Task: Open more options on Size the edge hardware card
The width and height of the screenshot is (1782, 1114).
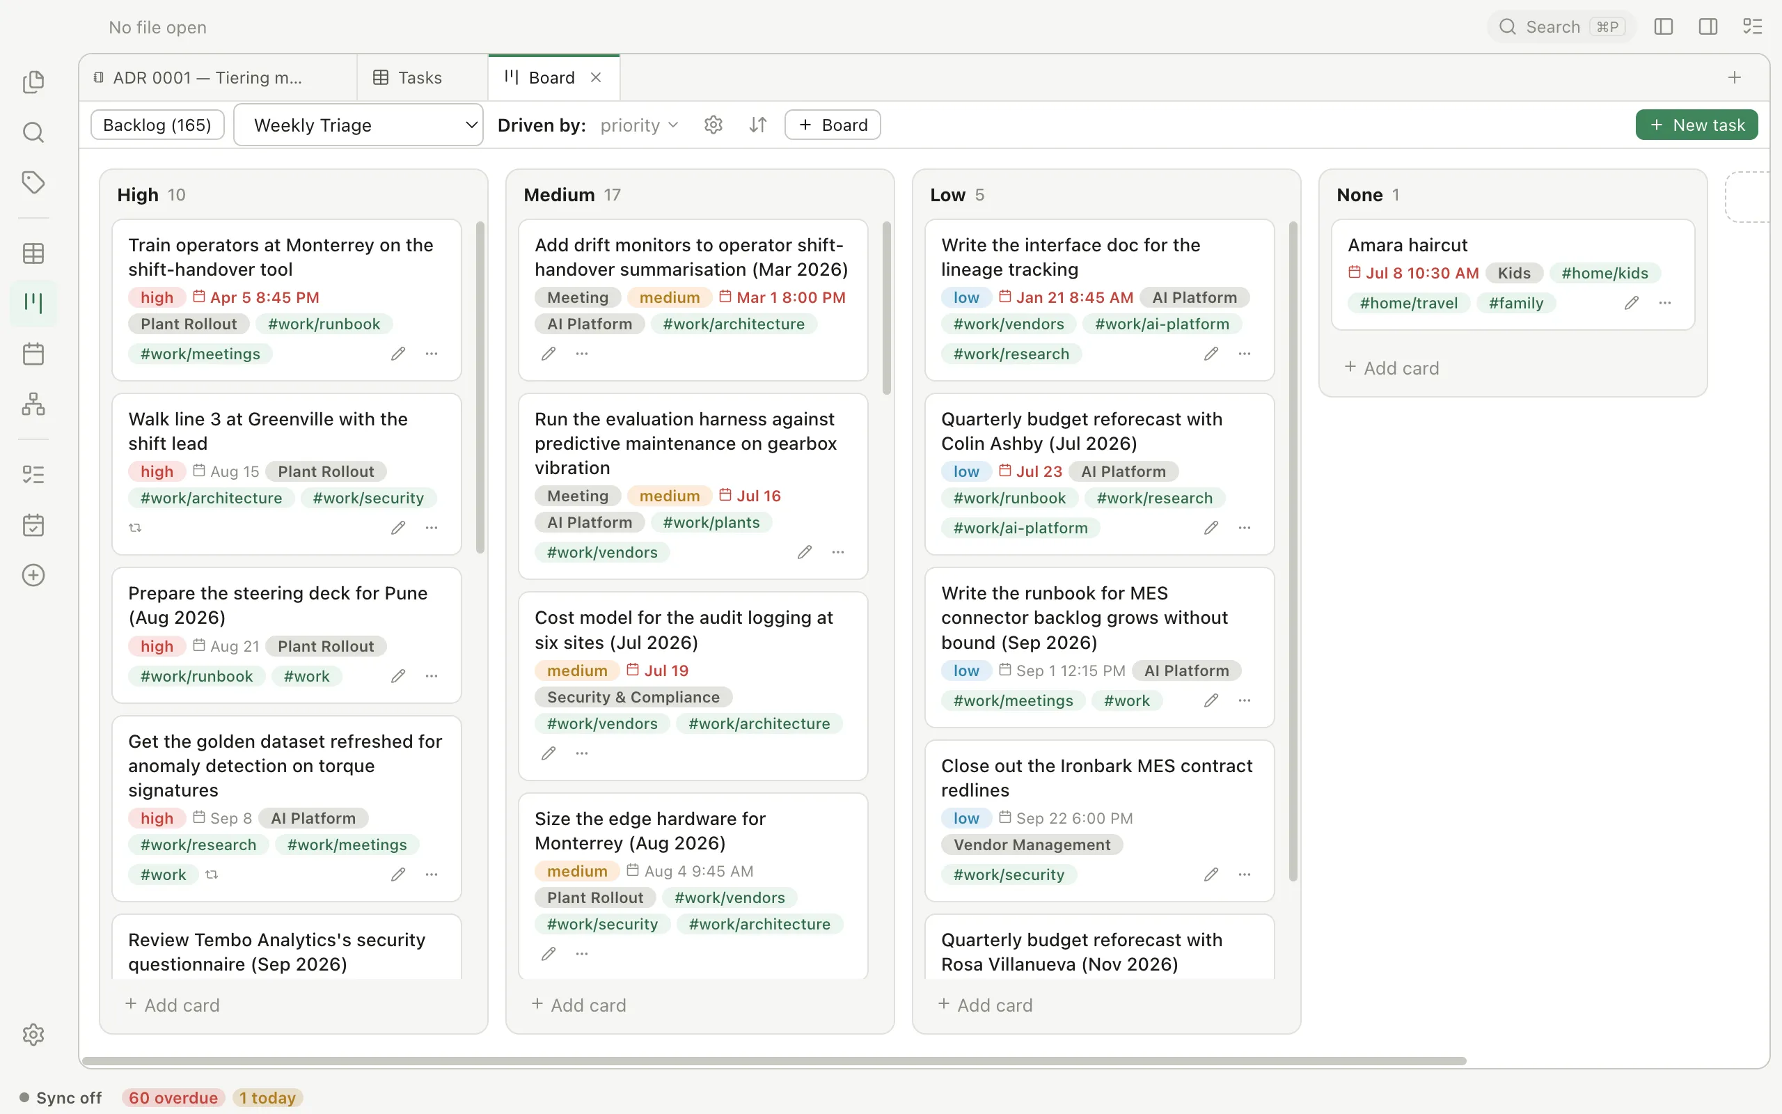Action: [x=582, y=953]
